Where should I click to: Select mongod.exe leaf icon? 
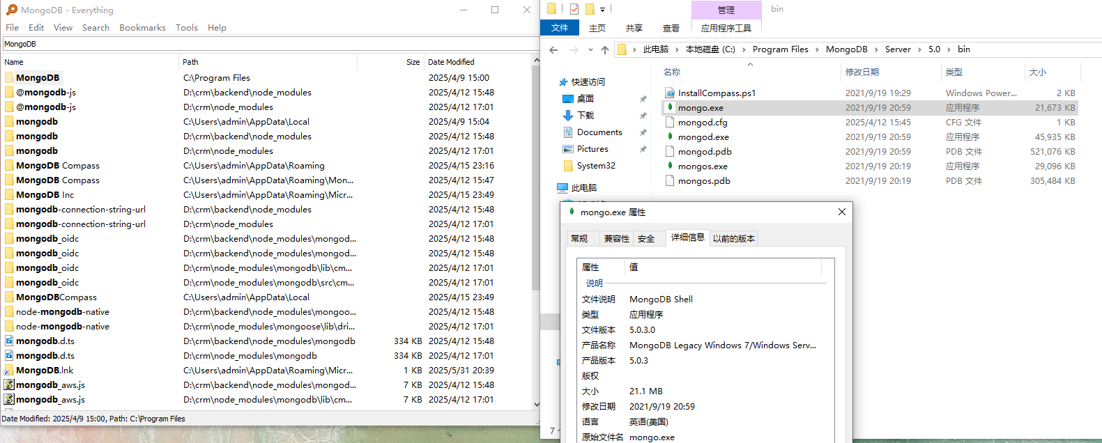point(670,137)
